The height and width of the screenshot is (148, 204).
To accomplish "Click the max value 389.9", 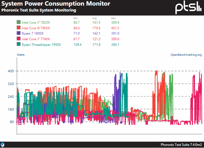I will coord(115,22).
